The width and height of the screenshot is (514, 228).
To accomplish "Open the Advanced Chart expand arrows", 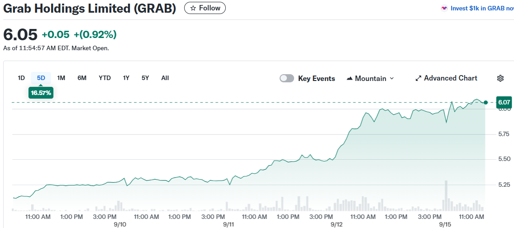I will [418, 78].
